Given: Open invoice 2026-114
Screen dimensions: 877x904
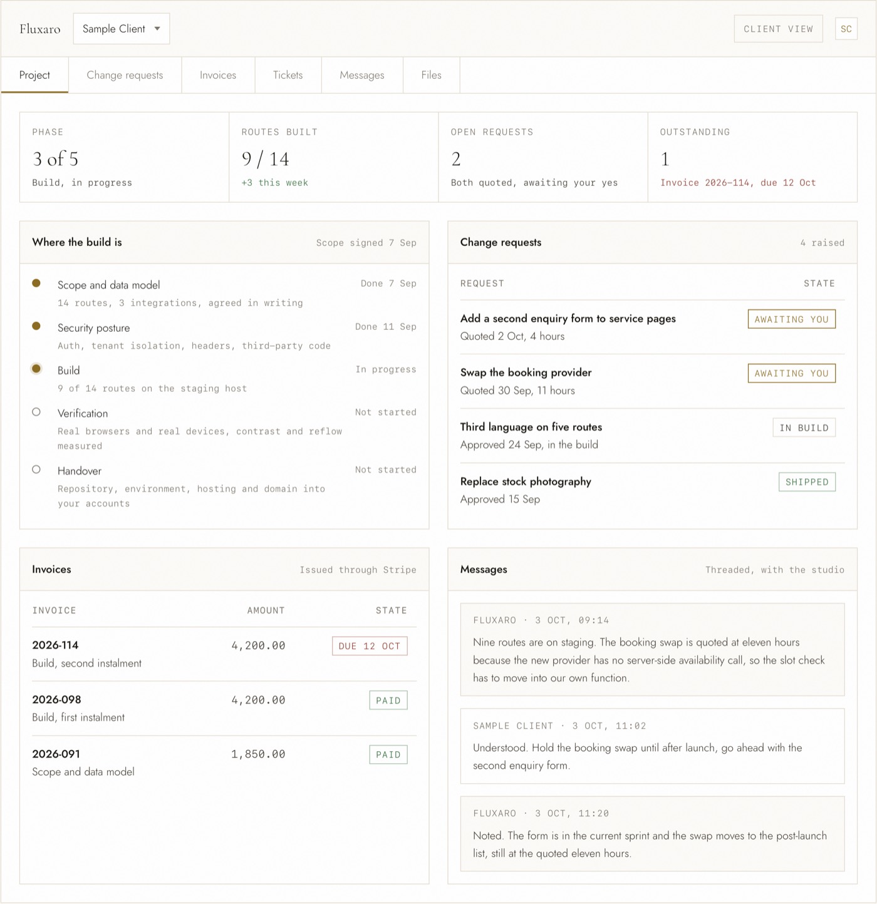Looking at the screenshot, I should click(224, 654).
